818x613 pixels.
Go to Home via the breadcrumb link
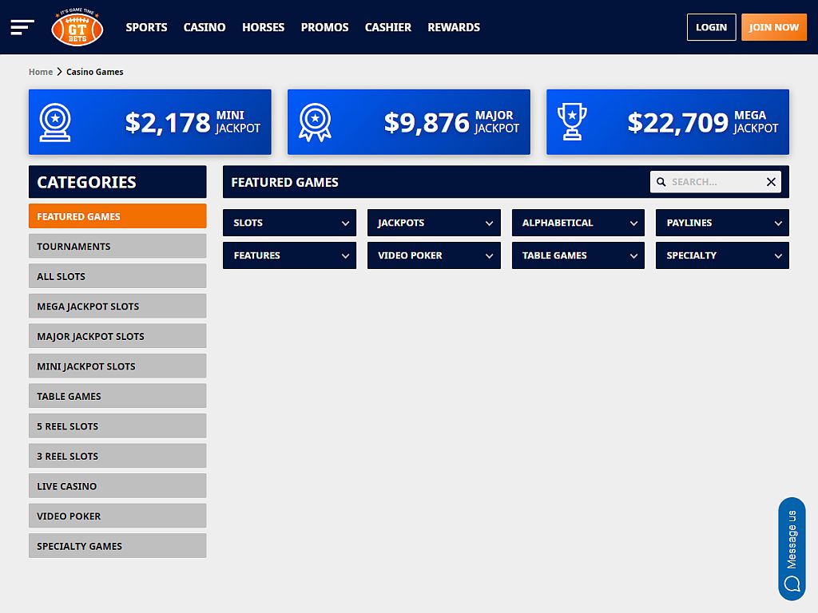(41, 71)
